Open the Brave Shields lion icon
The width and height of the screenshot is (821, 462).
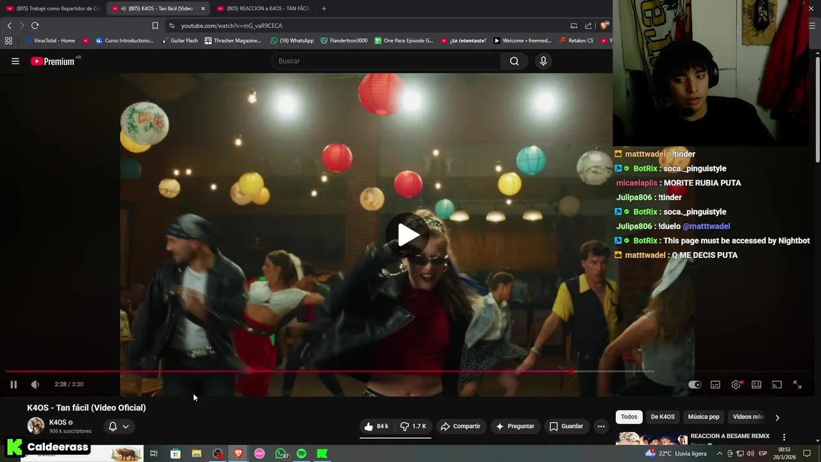[x=604, y=26]
